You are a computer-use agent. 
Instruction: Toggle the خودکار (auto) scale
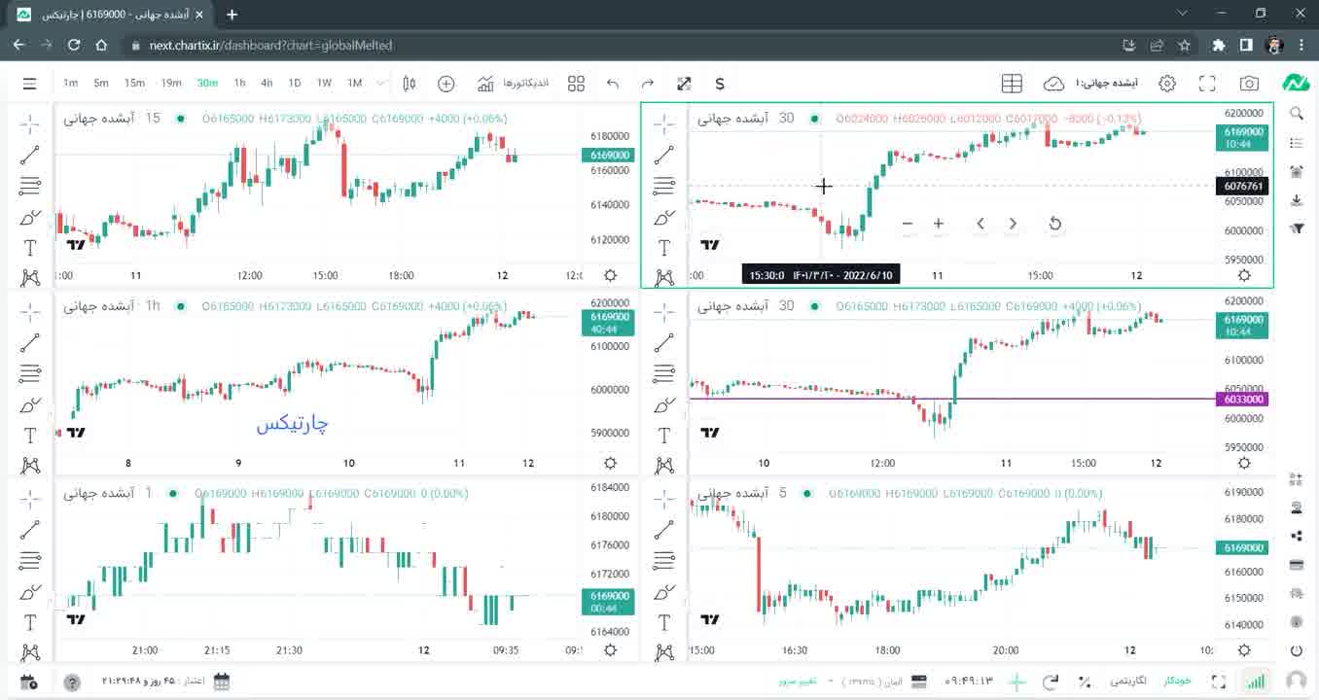coord(1177,682)
